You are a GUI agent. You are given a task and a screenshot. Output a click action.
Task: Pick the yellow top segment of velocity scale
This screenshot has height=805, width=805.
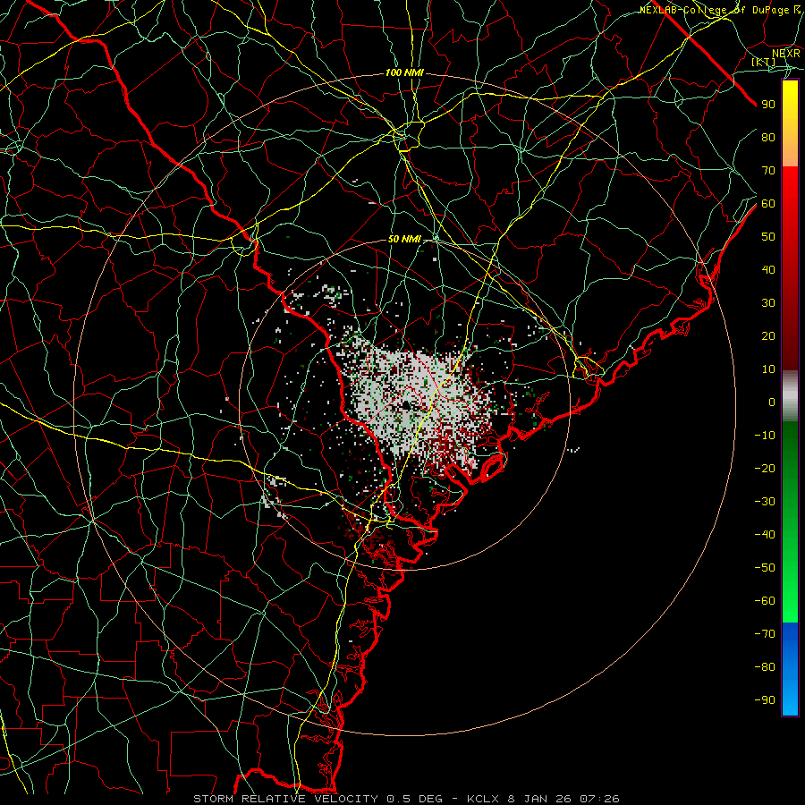[x=790, y=123]
